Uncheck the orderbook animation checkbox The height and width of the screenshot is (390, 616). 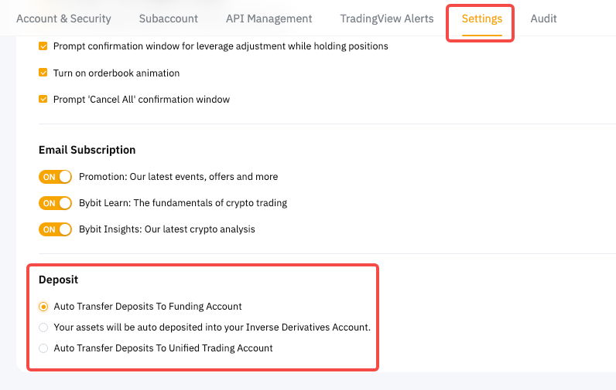(43, 73)
